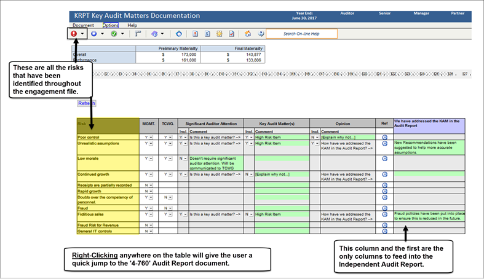Click the Year End June 30, 2017 header
The image size is (484, 279).
point(304,16)
